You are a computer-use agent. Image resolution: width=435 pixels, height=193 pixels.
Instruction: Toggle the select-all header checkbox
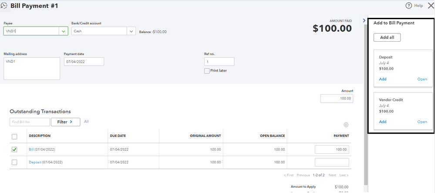click(14, 136)
